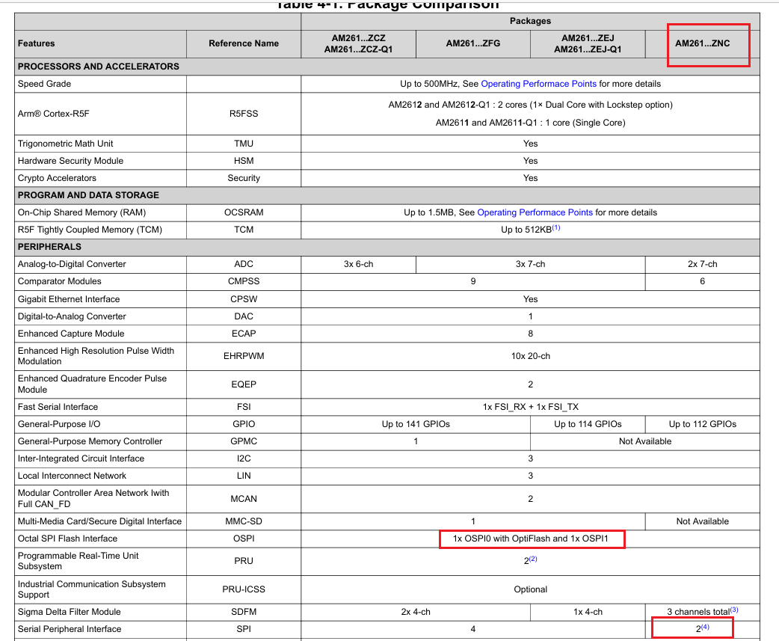
Task: Click footnote (4) in the SPI row
Action: (705, 627)
